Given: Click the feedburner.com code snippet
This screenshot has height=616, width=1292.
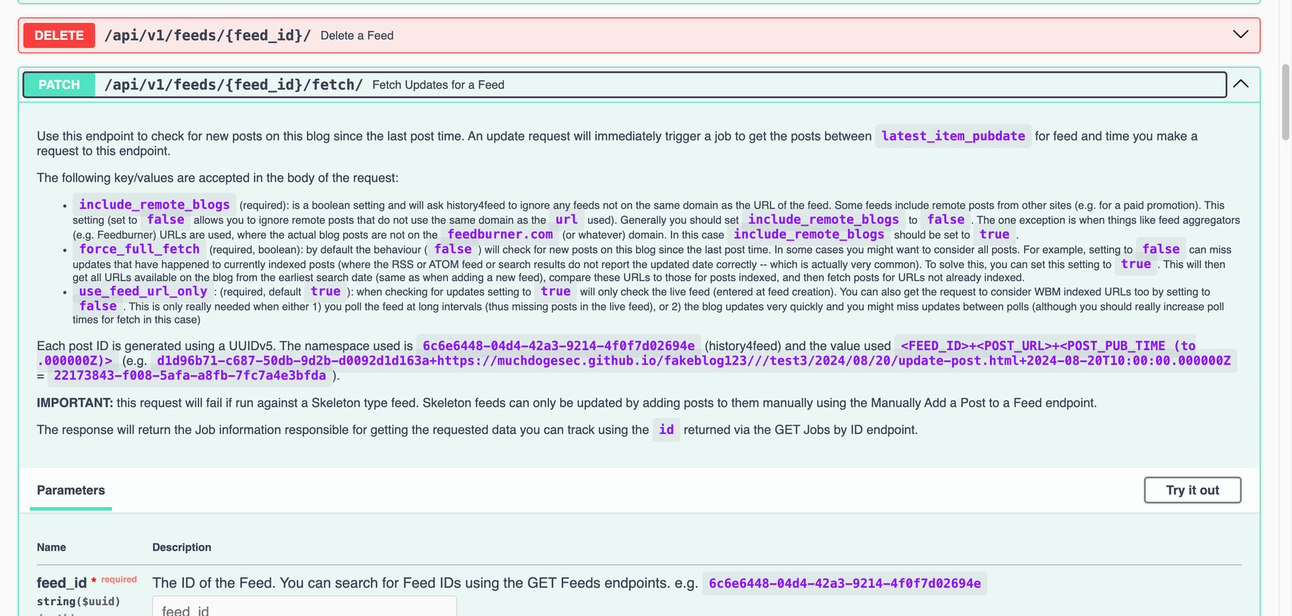Looking at the screenshot, I should click(500, 235).
